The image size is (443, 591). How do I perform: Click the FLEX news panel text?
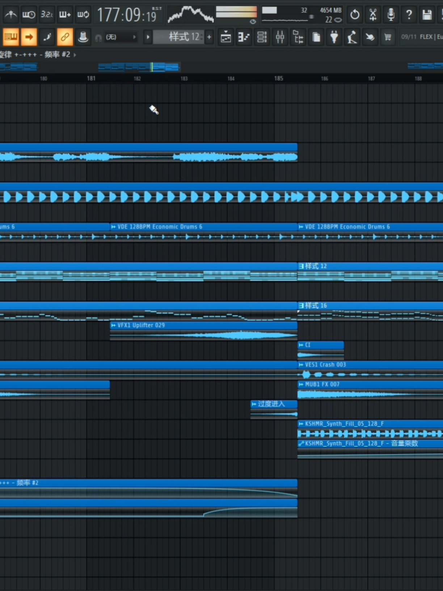[421, 37]
